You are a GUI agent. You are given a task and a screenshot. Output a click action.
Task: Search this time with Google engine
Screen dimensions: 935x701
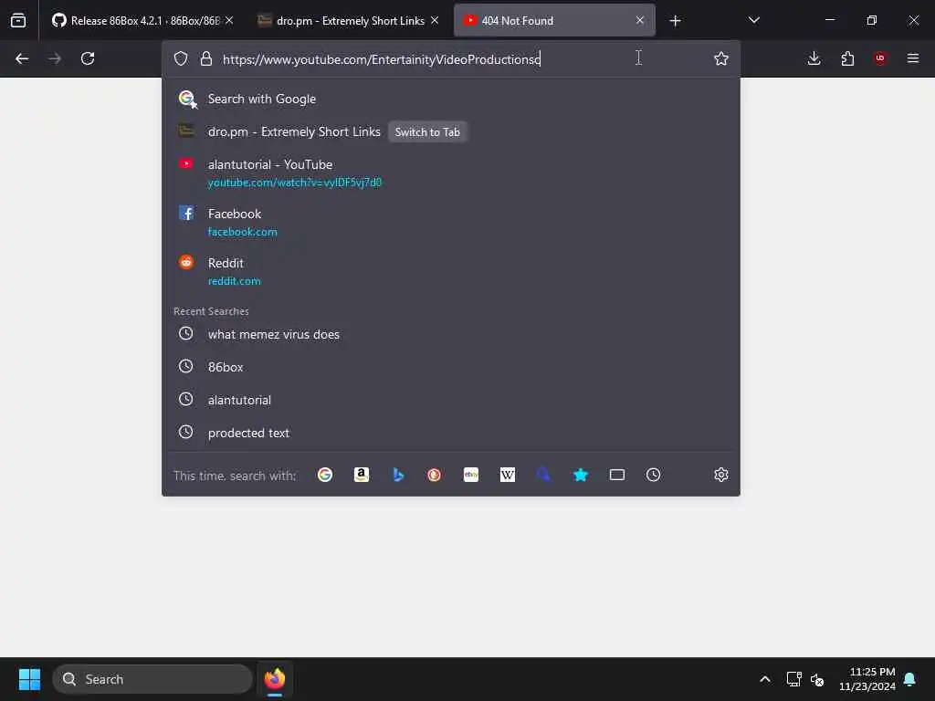click(x=325, y=475)
